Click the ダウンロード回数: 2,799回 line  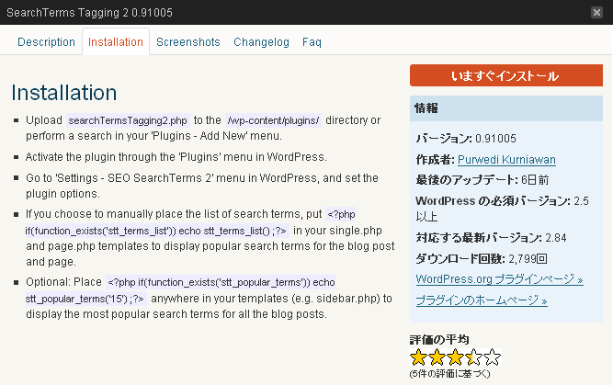pos(482,258)
